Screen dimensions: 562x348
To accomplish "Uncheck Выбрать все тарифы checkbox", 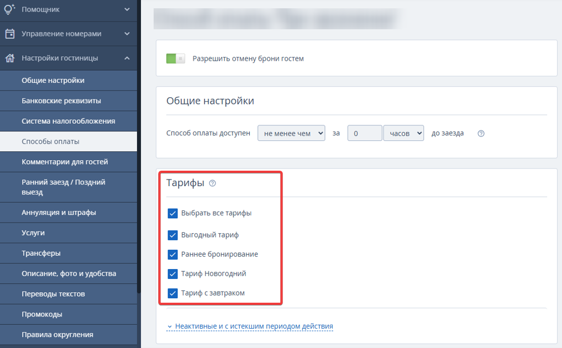I will [172, 213].
